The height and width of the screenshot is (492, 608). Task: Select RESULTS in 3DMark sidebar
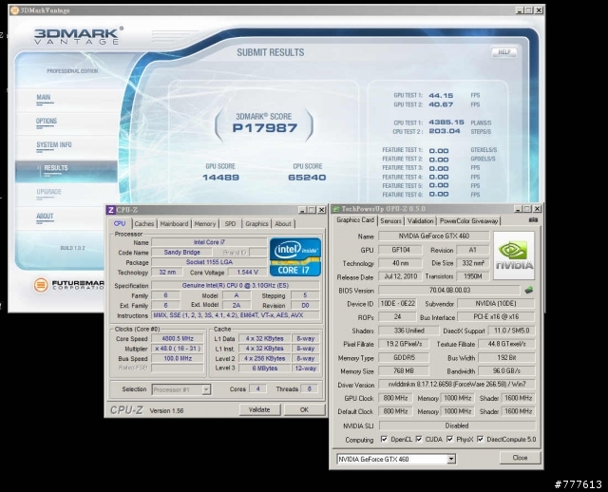(66, 171)
